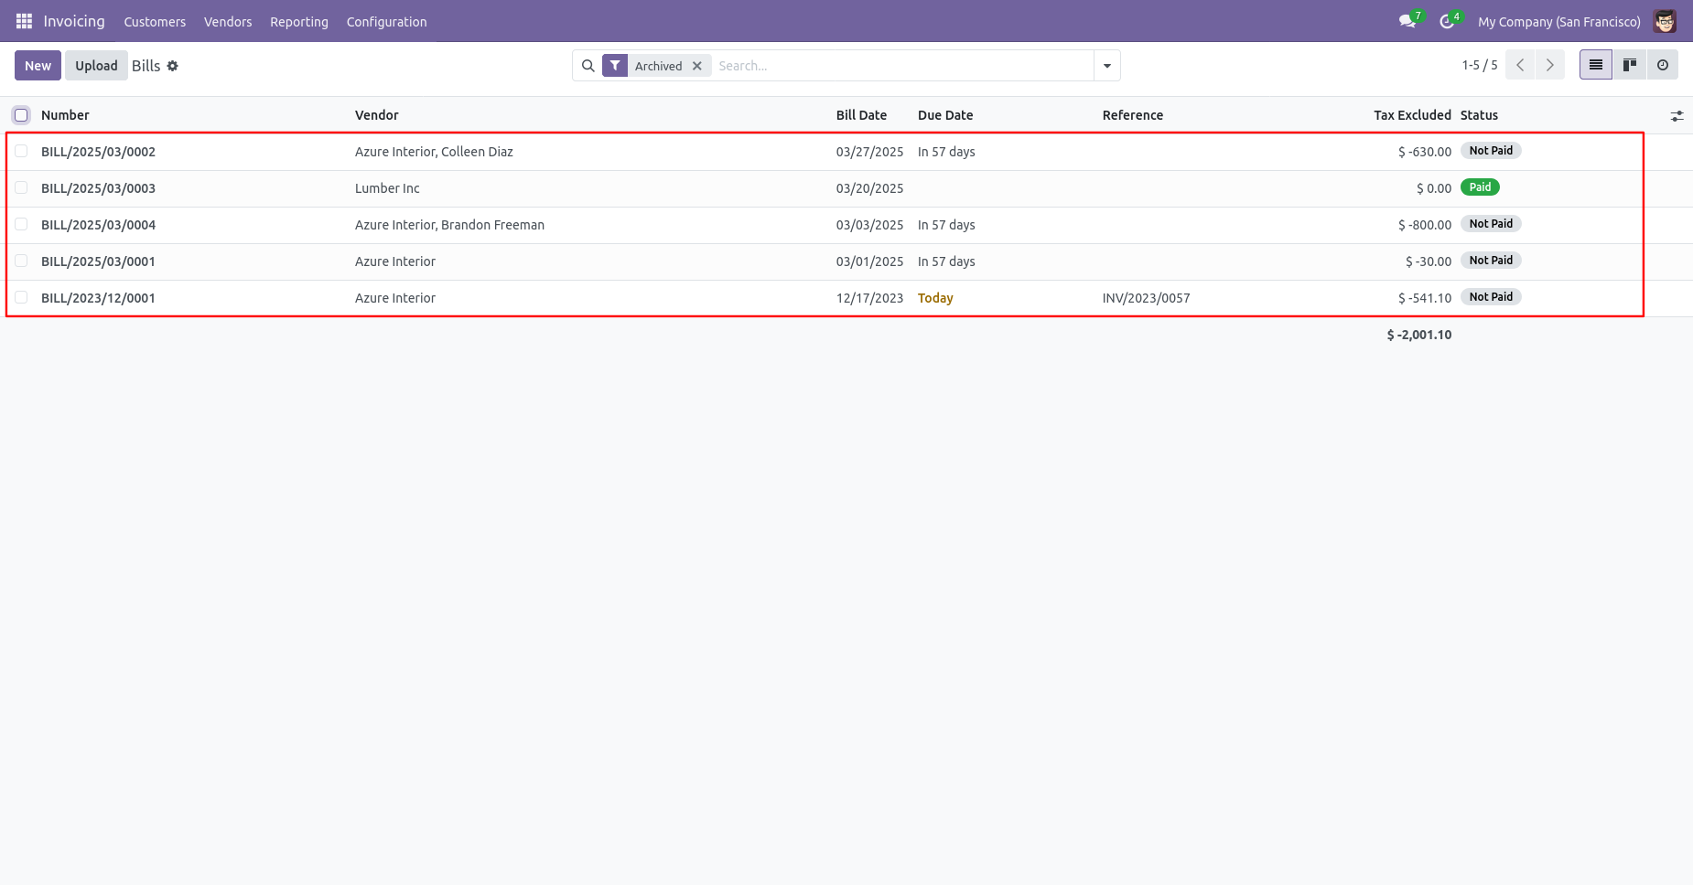Image resolution: width=1693 pixels, height=885 pixels.
Task: Select checkbox for BILL/2025/03/0003
Action: coord(21,187)
